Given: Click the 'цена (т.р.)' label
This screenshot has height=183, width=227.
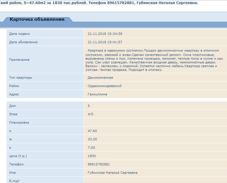Looking at the screenshot, I should pyautogui.click(x=18, y=156).
